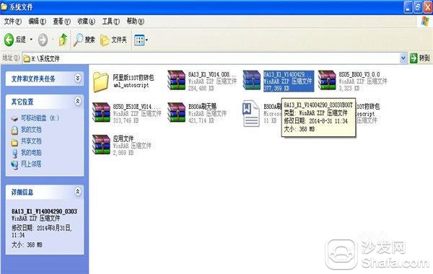Open the 文件(F) menu

click(x=12, y=21)
